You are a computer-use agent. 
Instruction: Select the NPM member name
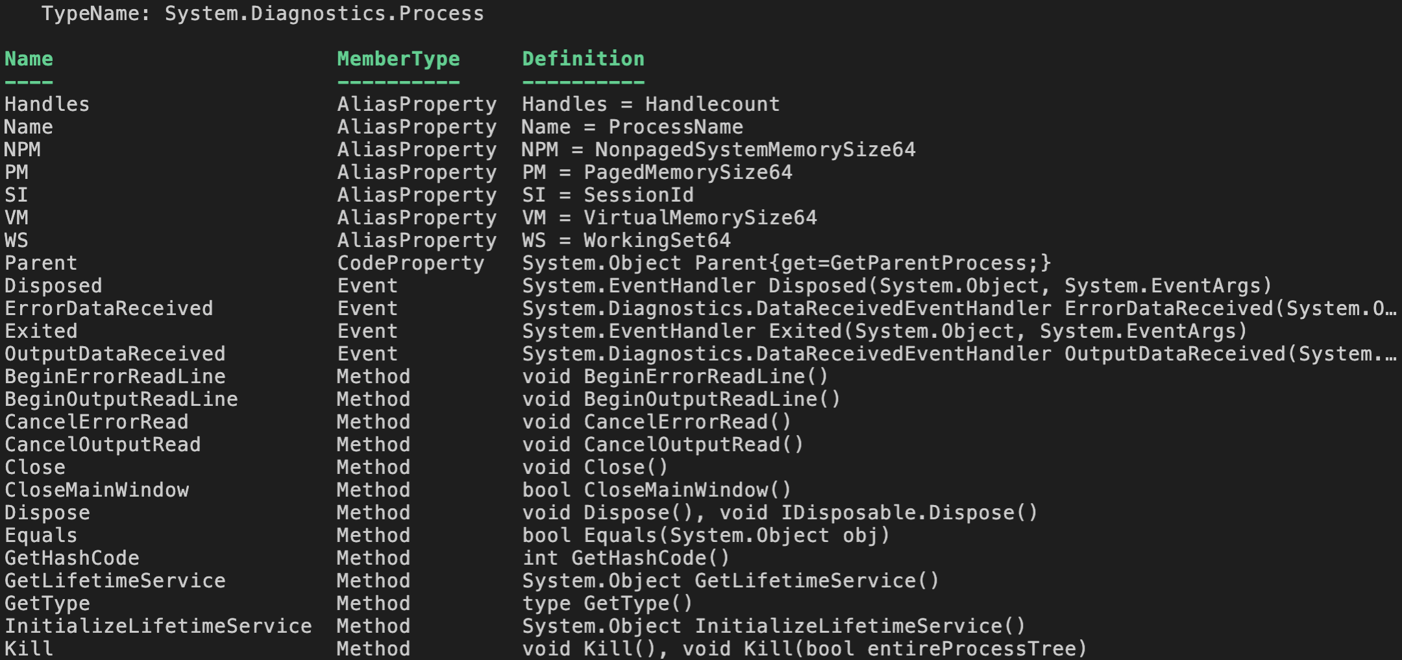23,150
